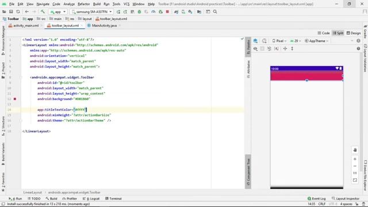Click the app breadcrumb in navigation bar
This screenshot has width=368, height=207.
tap(28, 19)
